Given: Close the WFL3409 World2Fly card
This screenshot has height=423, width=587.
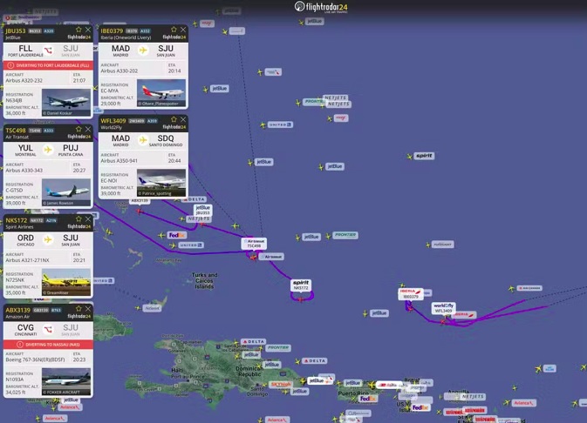Looking at the screenshot, I should coord(182,120).
